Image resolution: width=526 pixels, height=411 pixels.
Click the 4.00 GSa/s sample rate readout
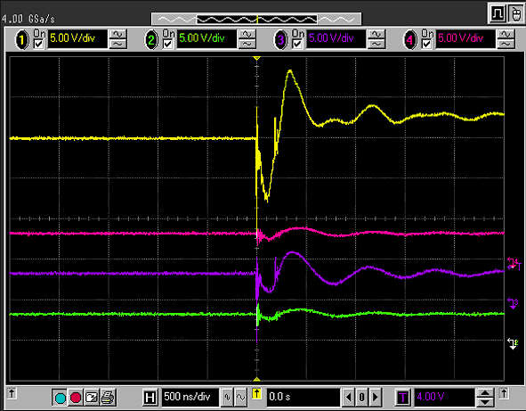click(28, 19)
